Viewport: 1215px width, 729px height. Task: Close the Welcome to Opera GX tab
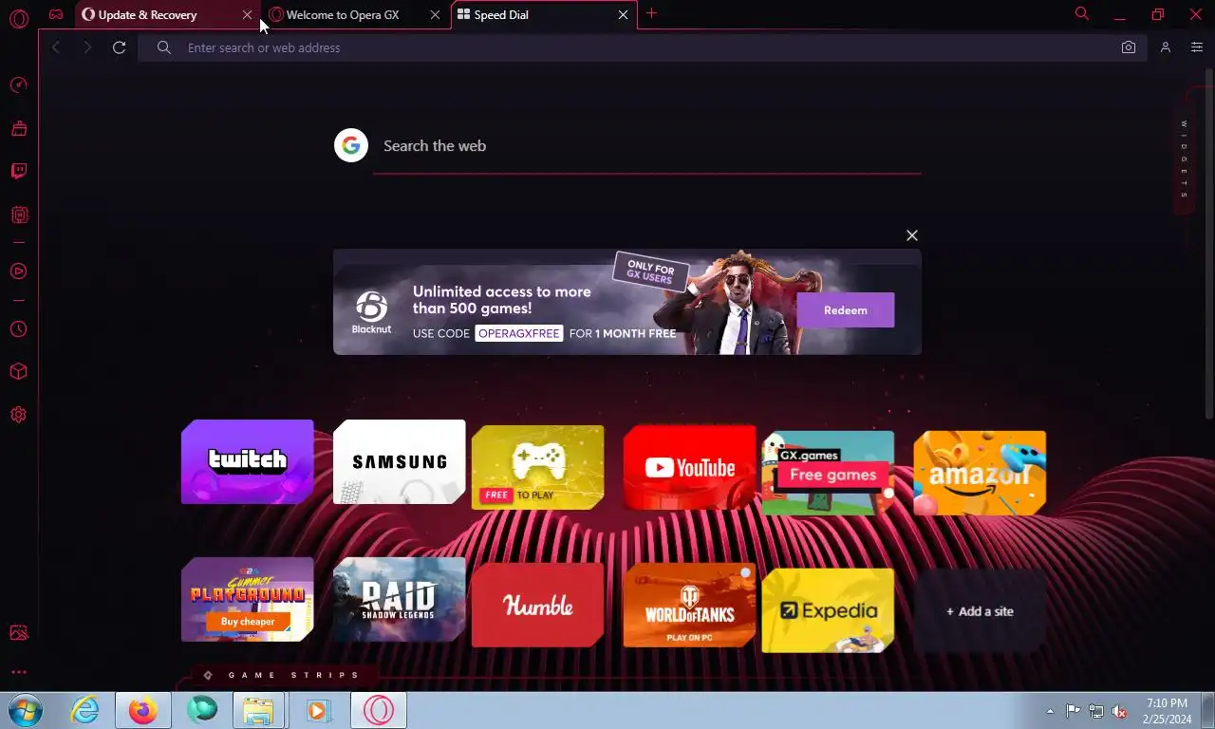(435, 15)
